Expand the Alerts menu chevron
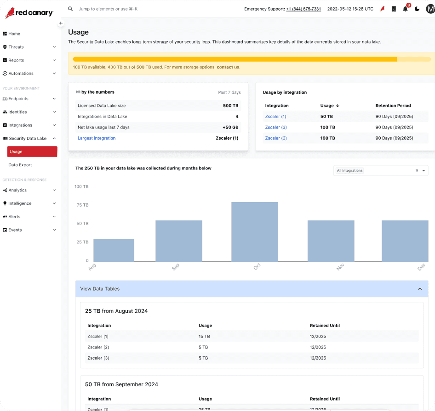The width and height of the screenshot is (435, 411). click(x=54, y=217)
